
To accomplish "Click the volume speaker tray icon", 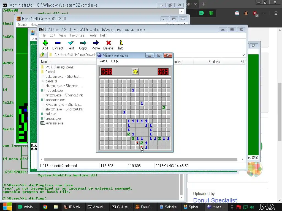I will click(252, 207).
